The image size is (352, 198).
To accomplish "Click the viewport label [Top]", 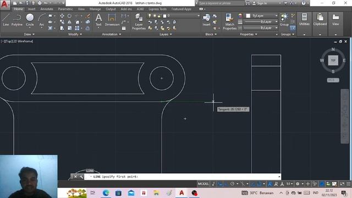I will pos(9,41).
